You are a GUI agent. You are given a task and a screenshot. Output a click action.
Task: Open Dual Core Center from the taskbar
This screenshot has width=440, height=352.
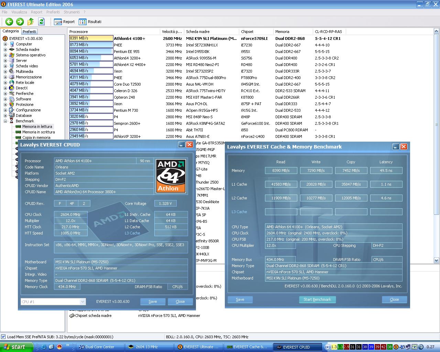coord(100,347)
